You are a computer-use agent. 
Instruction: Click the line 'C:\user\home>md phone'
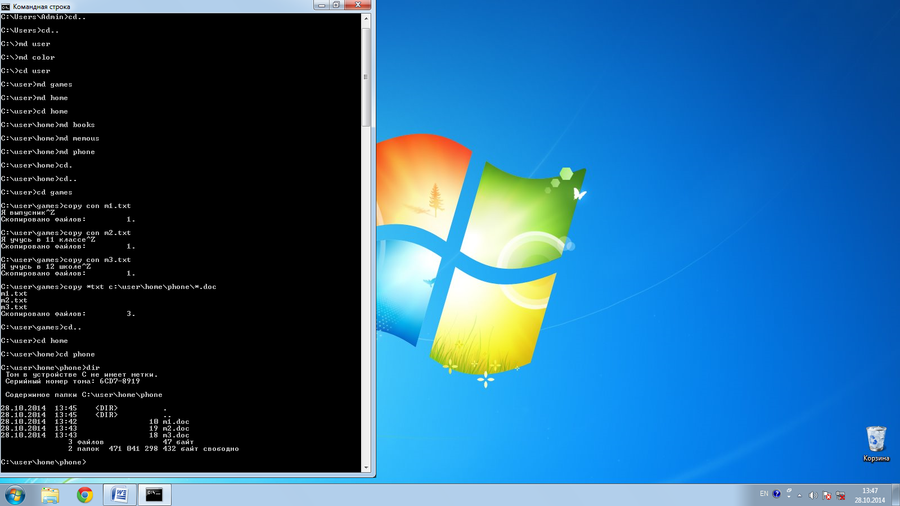tap(48, 152)
